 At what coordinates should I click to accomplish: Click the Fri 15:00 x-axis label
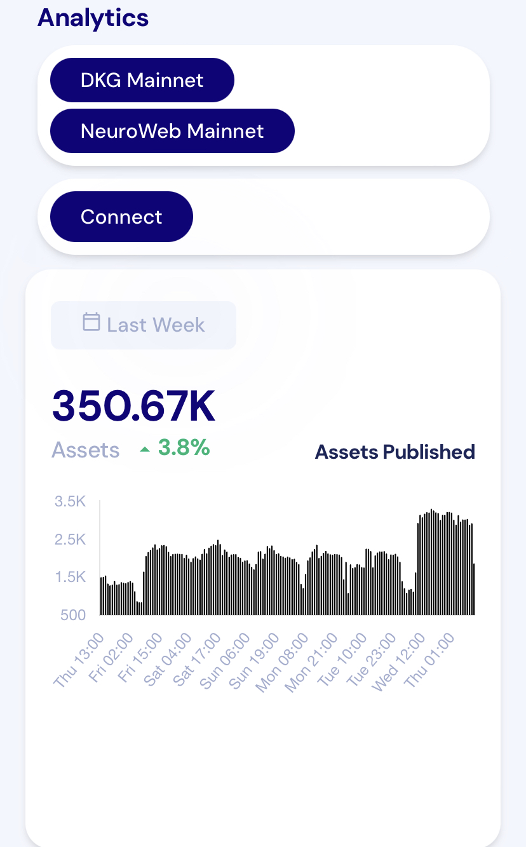[x=140, y=658]
